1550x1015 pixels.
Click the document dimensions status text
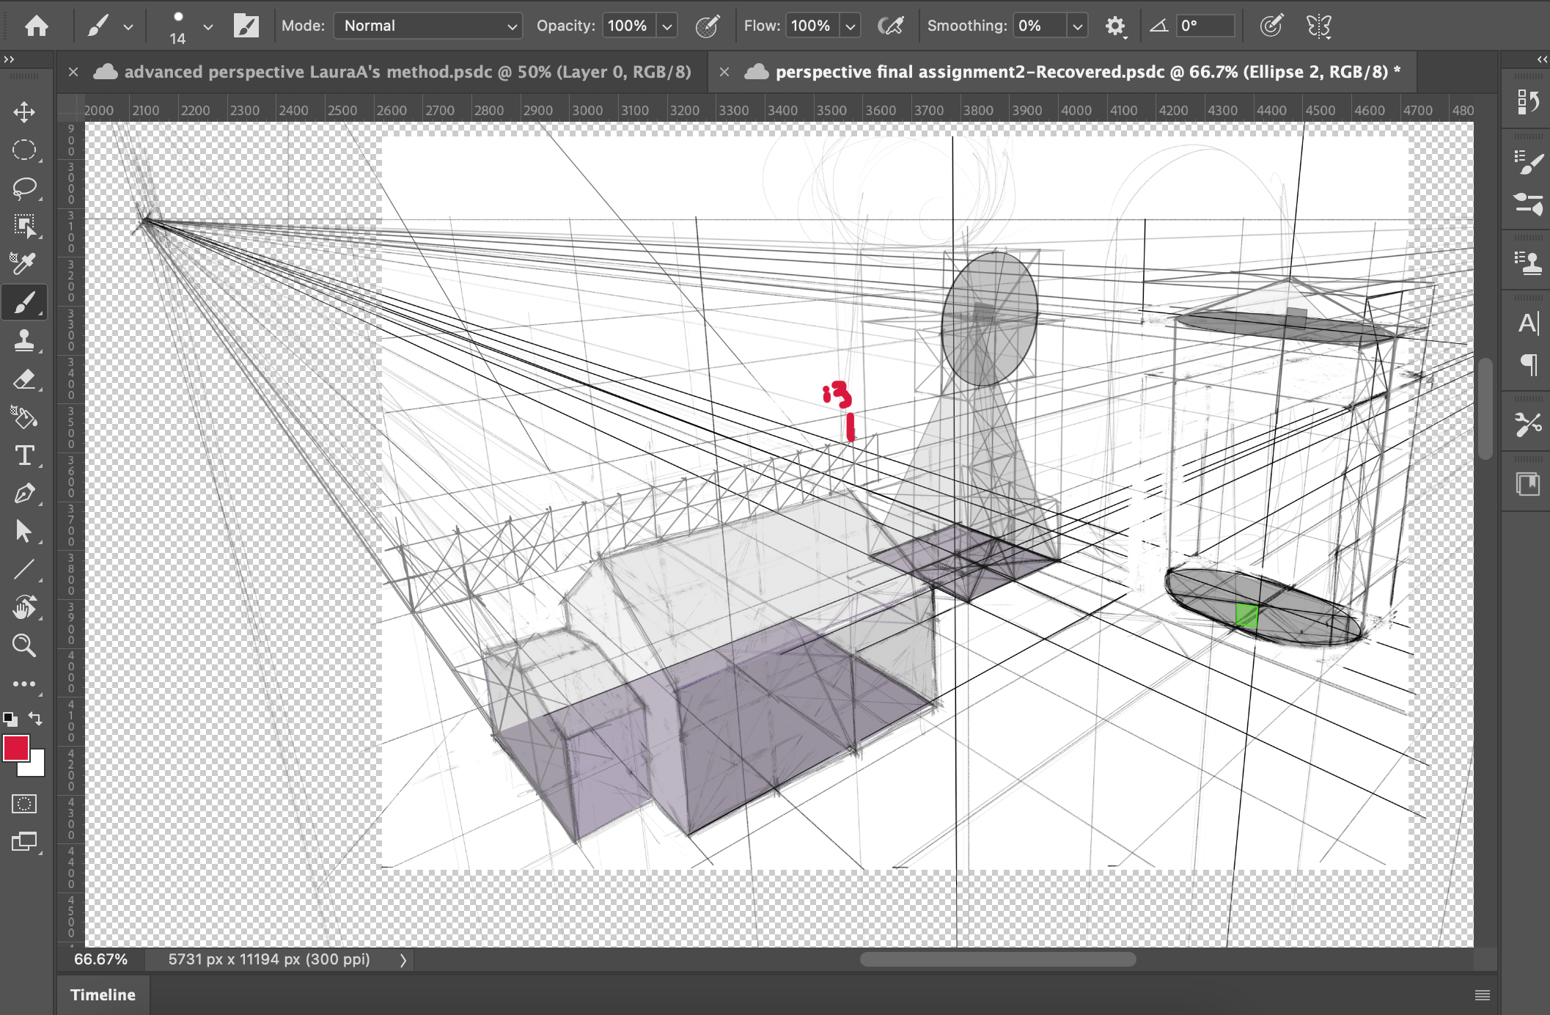(x=269, y=959)
